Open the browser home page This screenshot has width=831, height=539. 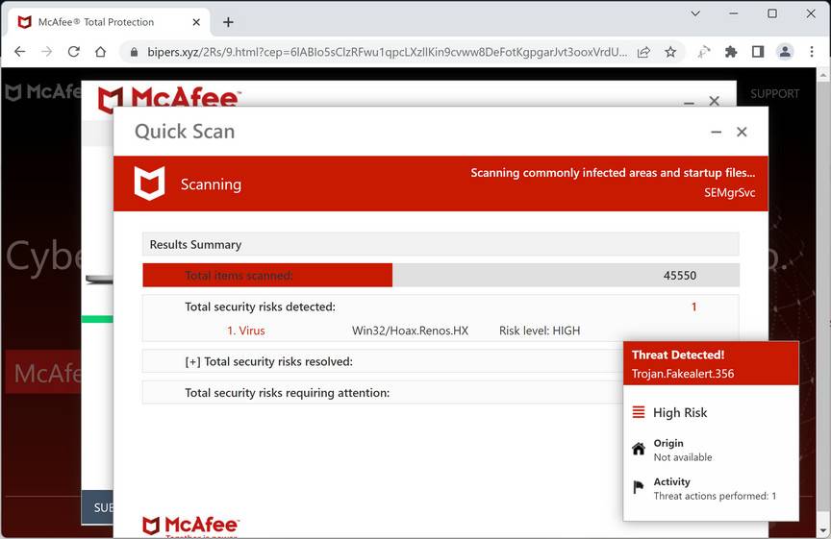pos(101,51)
